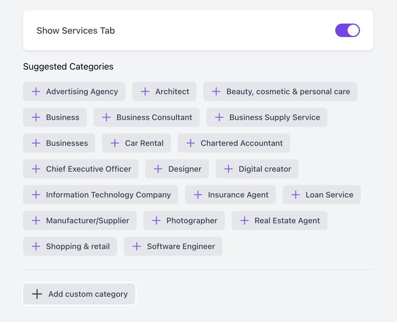Click plus icon next to Insurance Agent
The height and width of the screenshot is (322, 397).
pyautogui.click(x=198, y=195)
